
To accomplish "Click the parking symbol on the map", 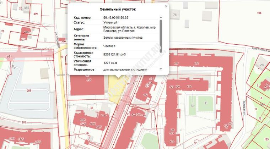I will (x=13, y=66).
